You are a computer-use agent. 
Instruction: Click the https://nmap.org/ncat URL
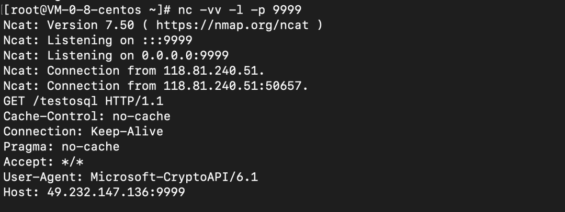pos(232,25)
